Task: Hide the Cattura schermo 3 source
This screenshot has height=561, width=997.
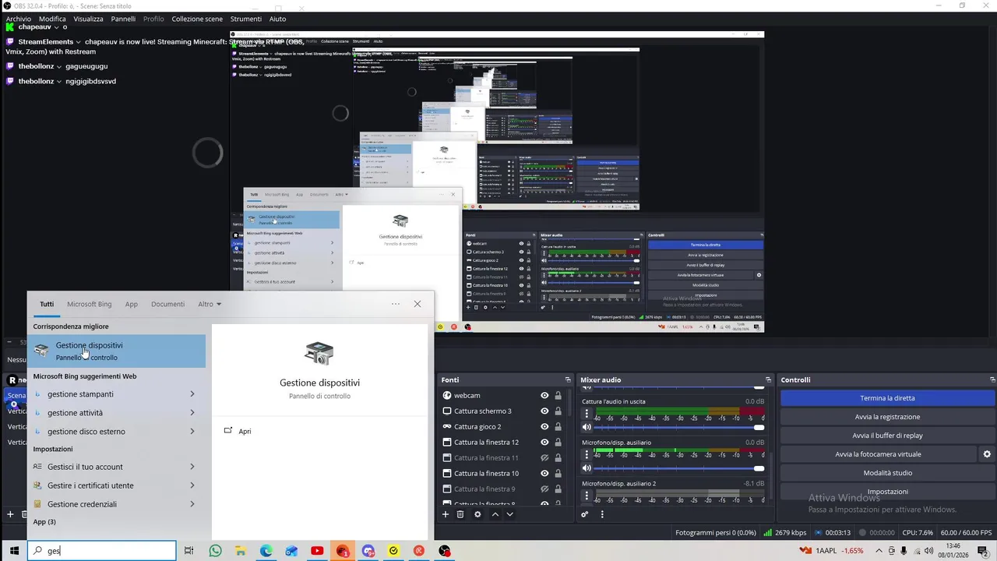Action: pos(544,411)
